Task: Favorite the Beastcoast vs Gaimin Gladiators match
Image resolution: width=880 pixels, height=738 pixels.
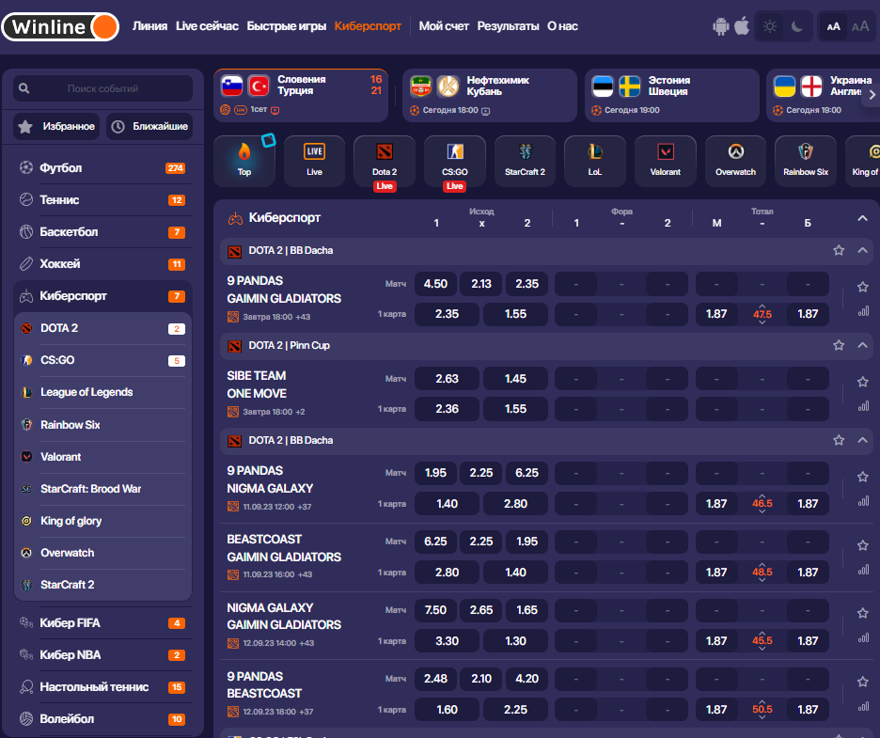Action: [862, 545]
